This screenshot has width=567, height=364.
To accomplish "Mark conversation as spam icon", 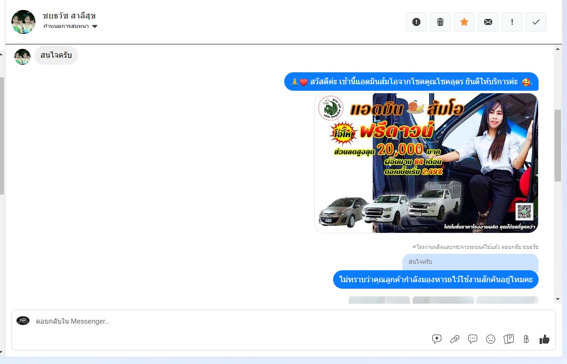I will point(416,22).
